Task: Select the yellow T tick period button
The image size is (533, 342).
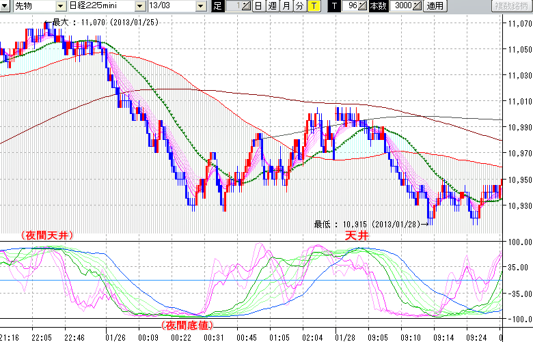Action: pos(314,6)
